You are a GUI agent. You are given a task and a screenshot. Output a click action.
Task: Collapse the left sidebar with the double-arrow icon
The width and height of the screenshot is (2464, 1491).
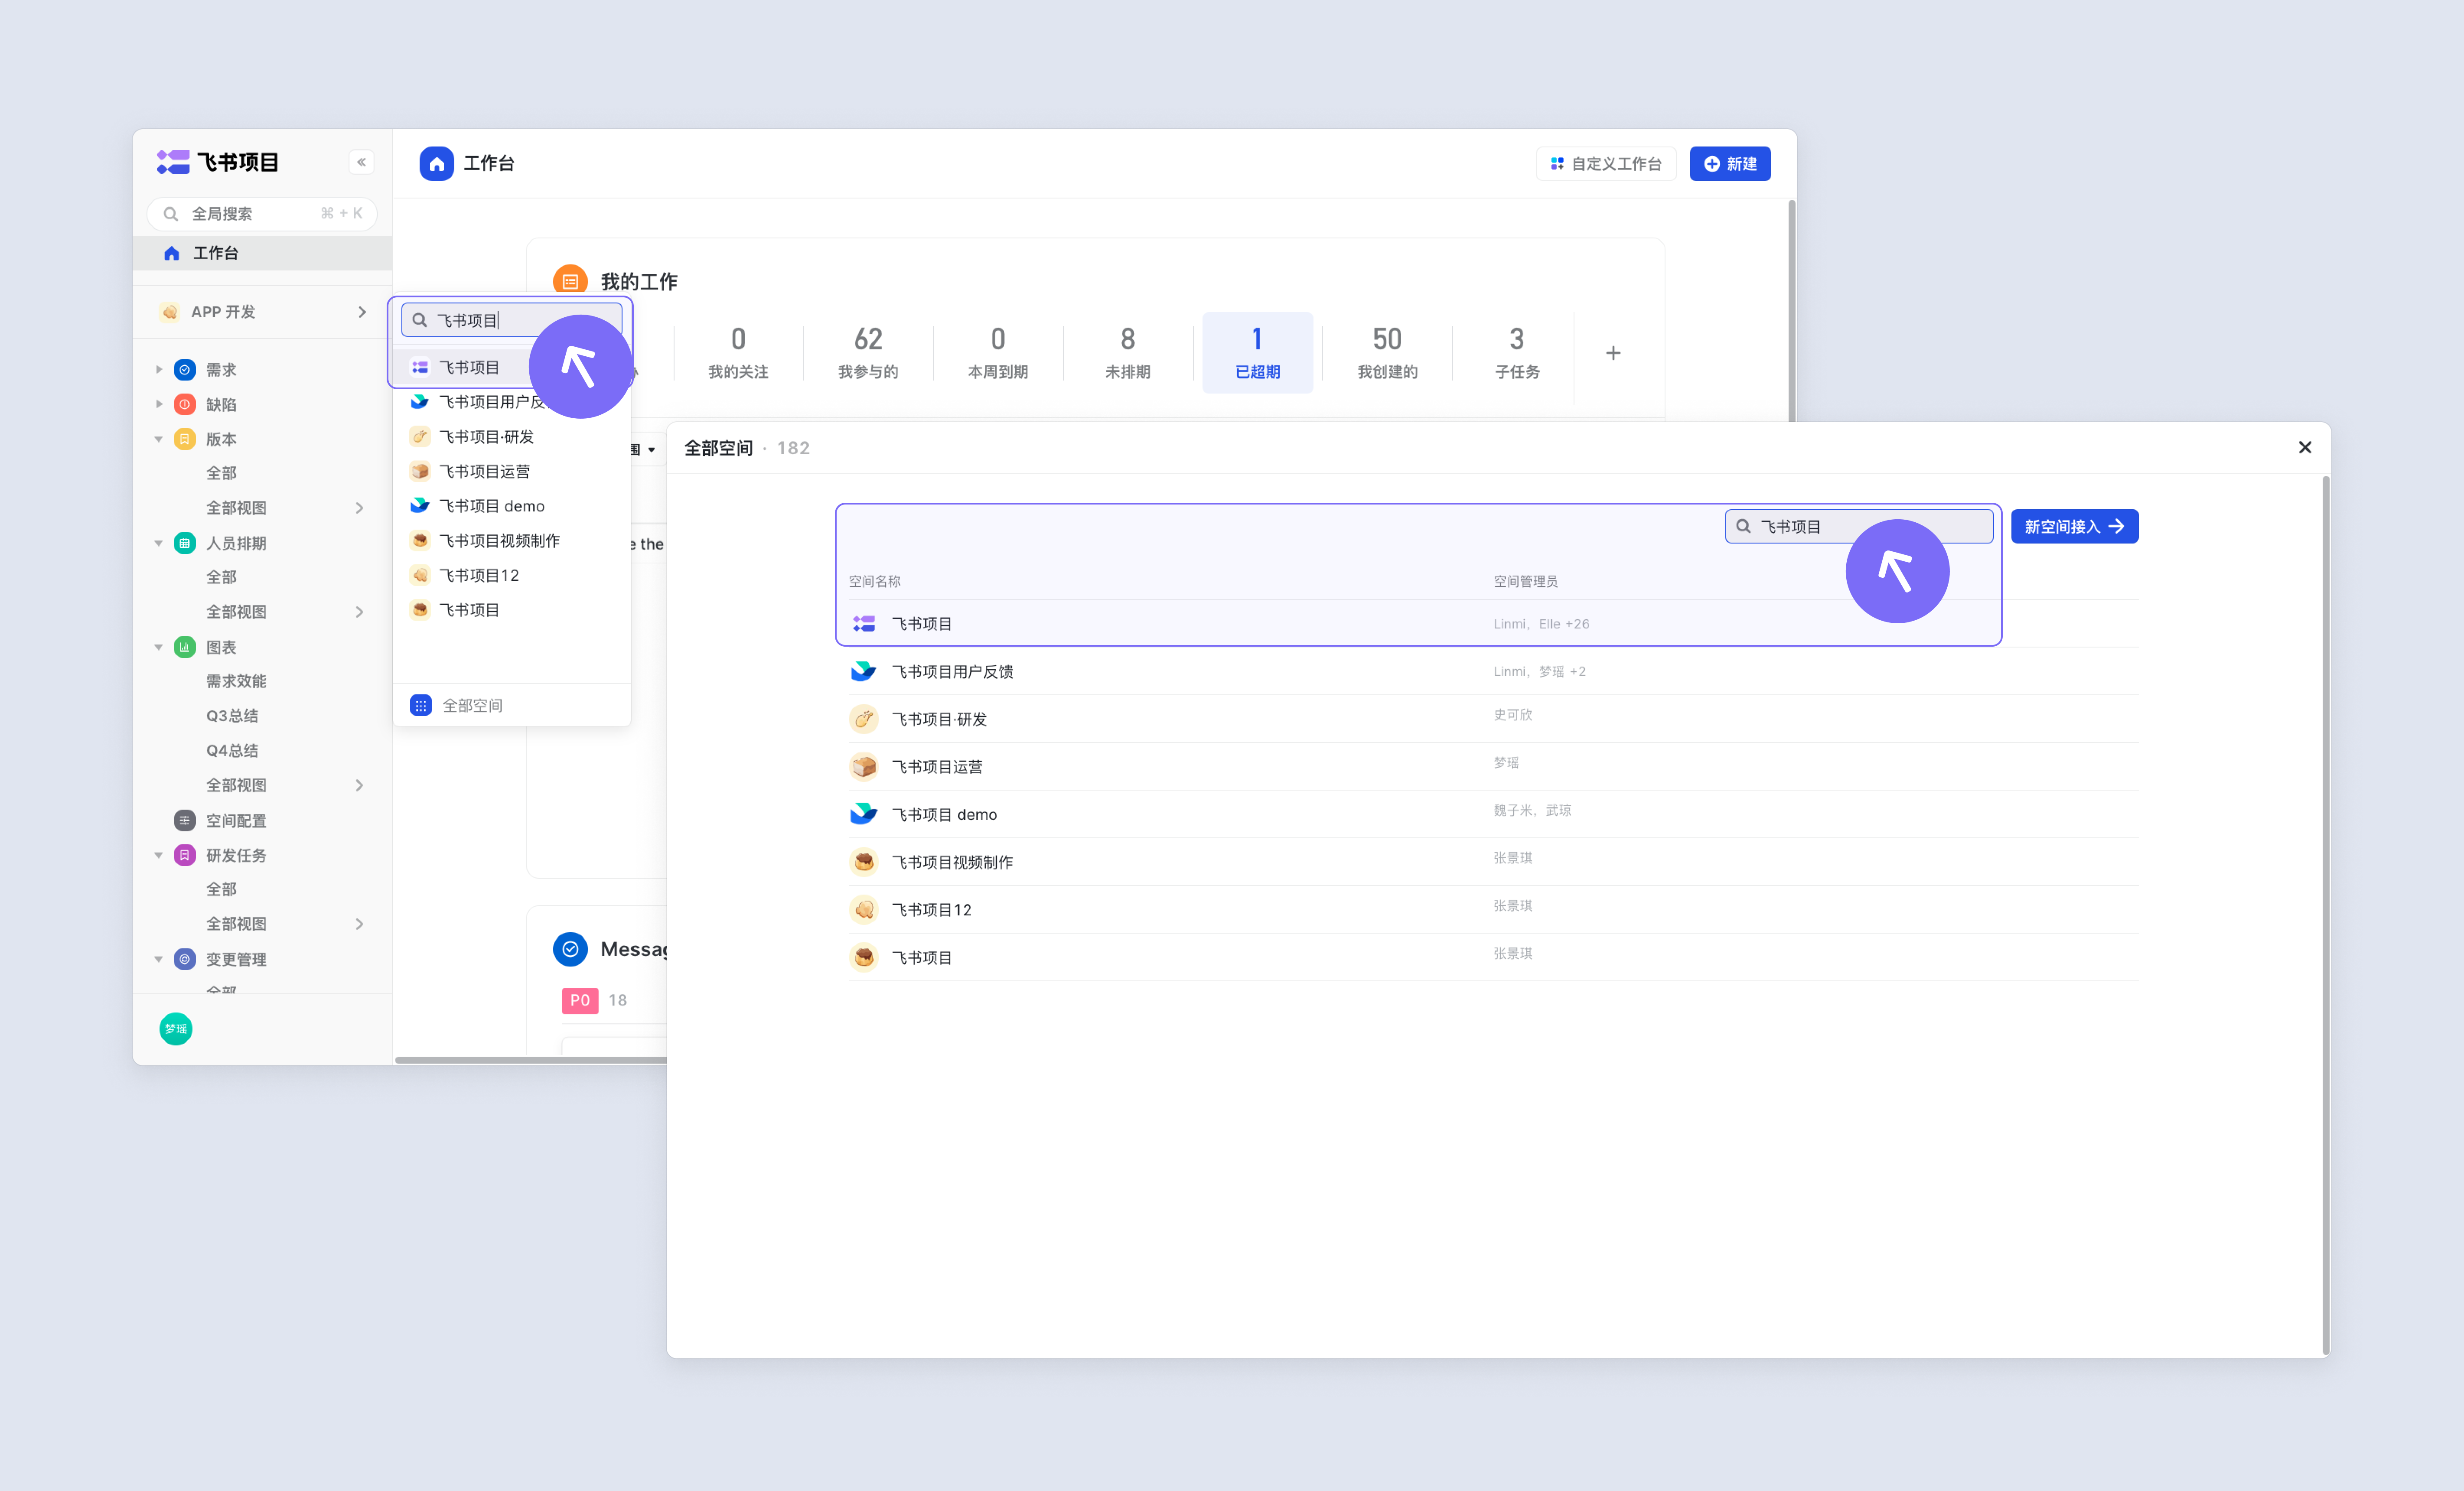[x=361, y=162]
